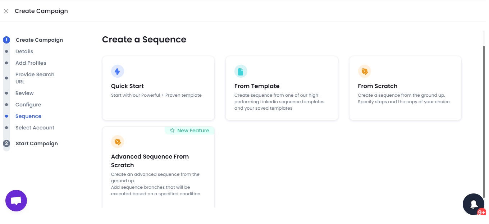Select the From Scratch rocket icon
Image resolution: width=489 pixels, height=224 pixels.
tap(365, 71)
